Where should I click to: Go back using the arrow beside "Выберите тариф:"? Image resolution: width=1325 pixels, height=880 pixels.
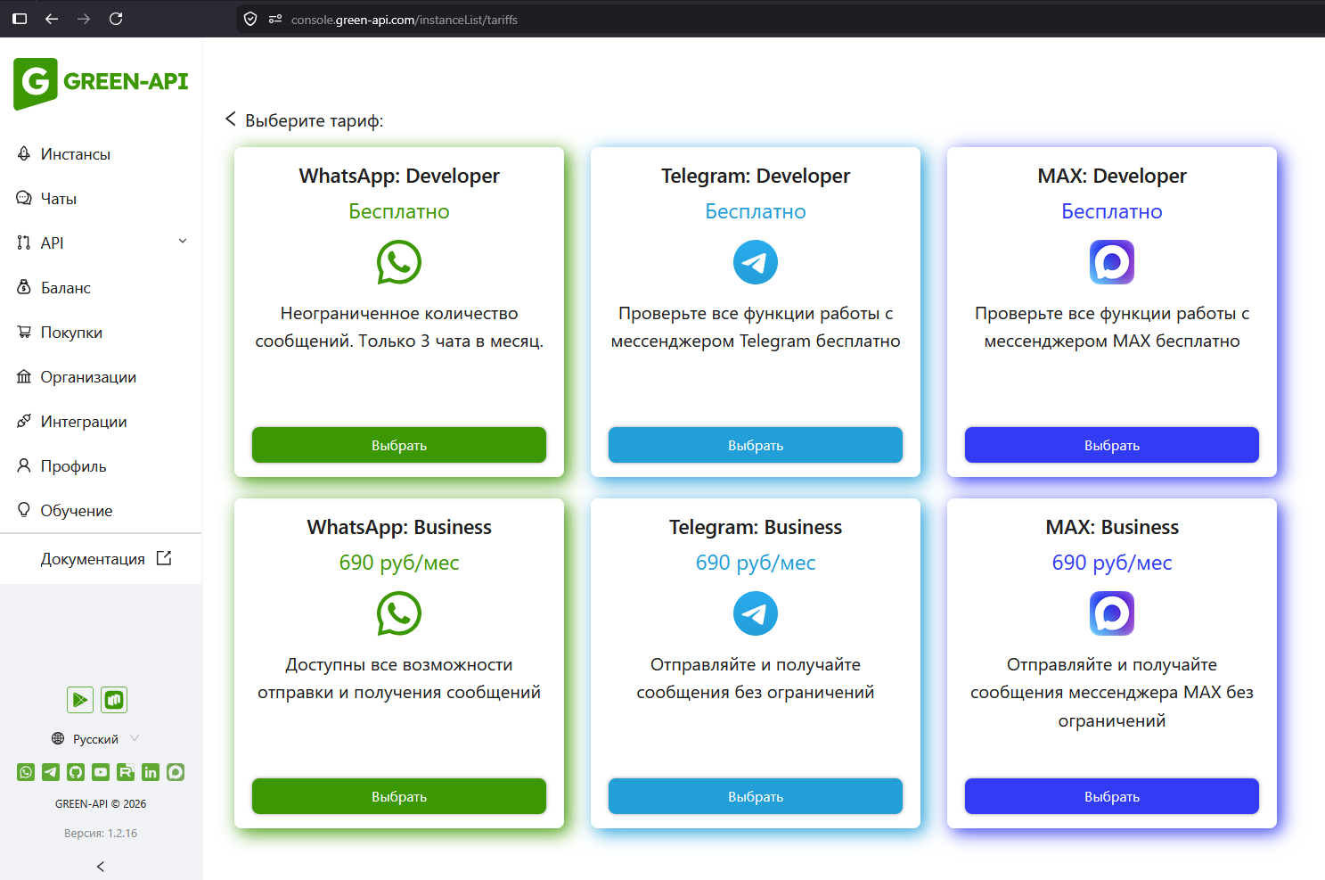(x=231, y=119)
